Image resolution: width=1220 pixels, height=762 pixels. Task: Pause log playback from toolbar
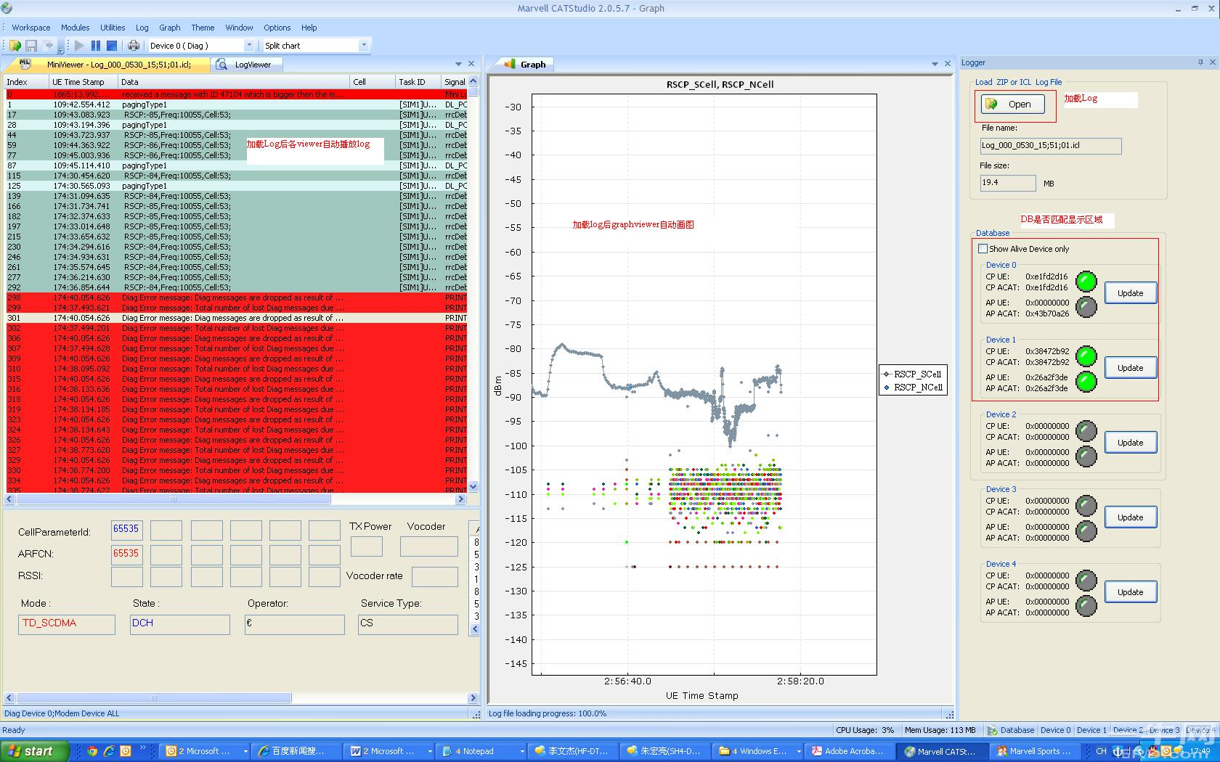tap(96, 46)
